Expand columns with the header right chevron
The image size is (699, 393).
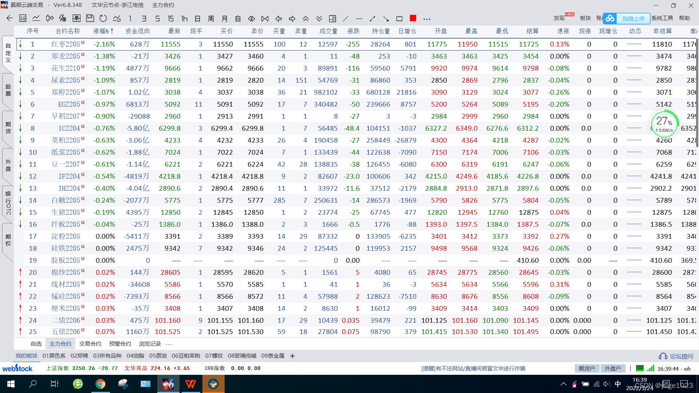[x=695, y=31]
